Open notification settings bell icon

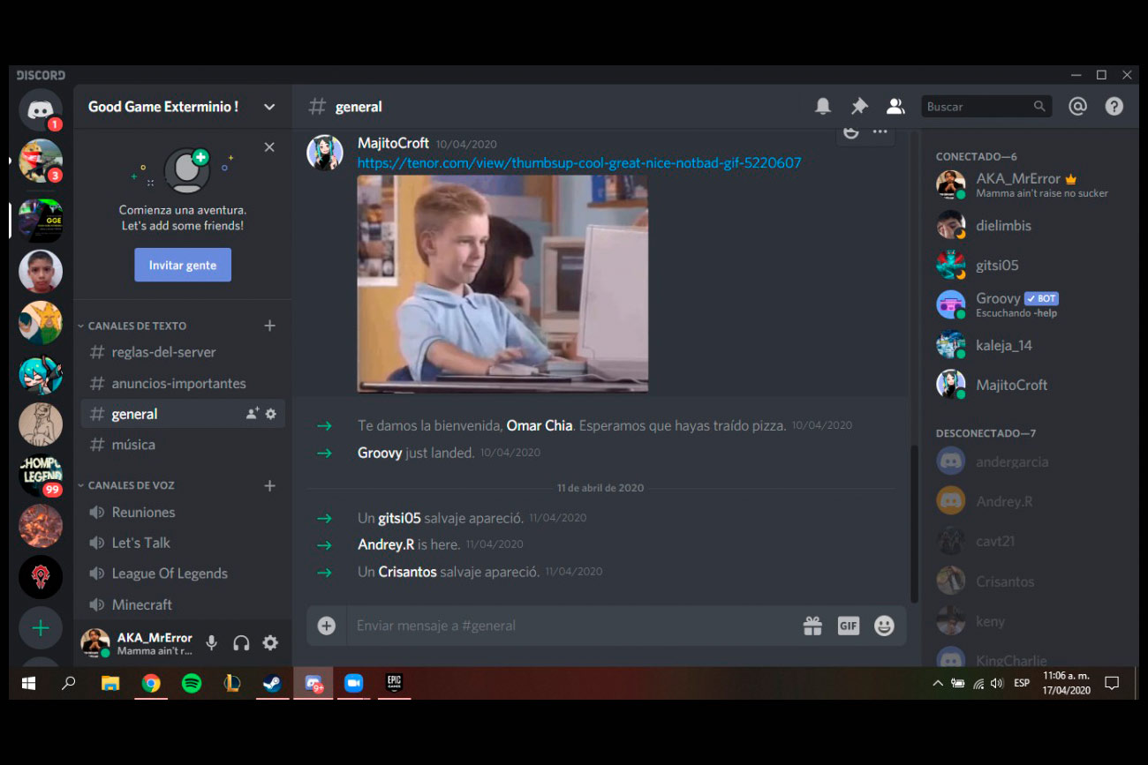click(823, 107)
